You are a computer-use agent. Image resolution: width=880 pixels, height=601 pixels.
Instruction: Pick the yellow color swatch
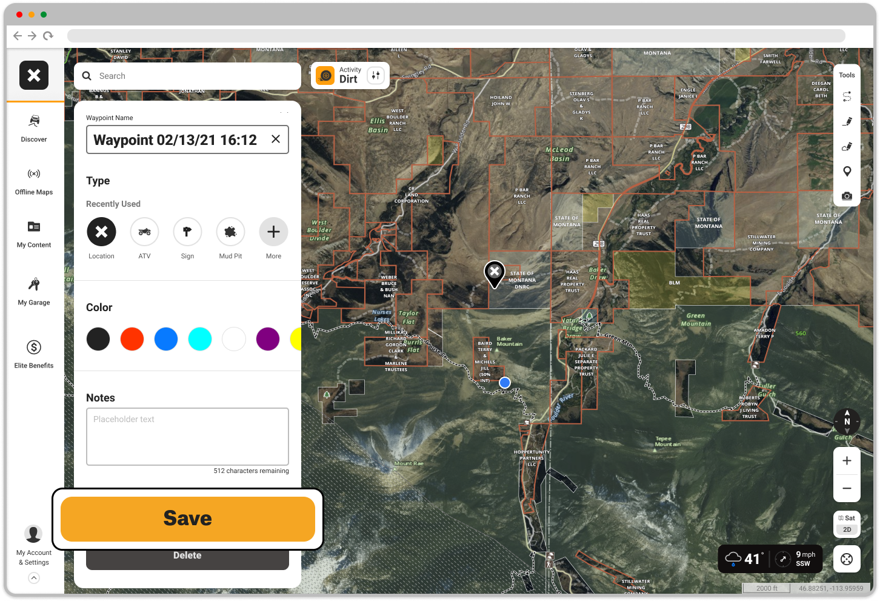[296, 339]
